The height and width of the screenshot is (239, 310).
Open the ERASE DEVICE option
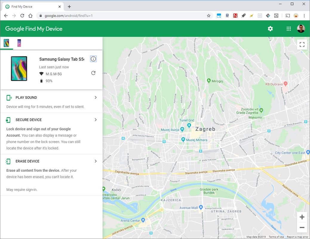click(x=51, y=175)
